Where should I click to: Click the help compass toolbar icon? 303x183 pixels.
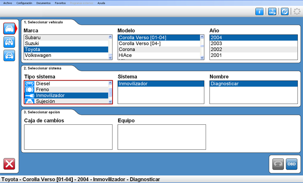coord(285,12)
